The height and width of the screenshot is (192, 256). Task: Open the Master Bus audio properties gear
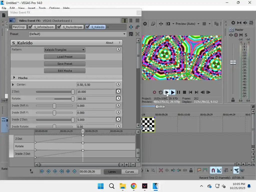coord(233,23)
